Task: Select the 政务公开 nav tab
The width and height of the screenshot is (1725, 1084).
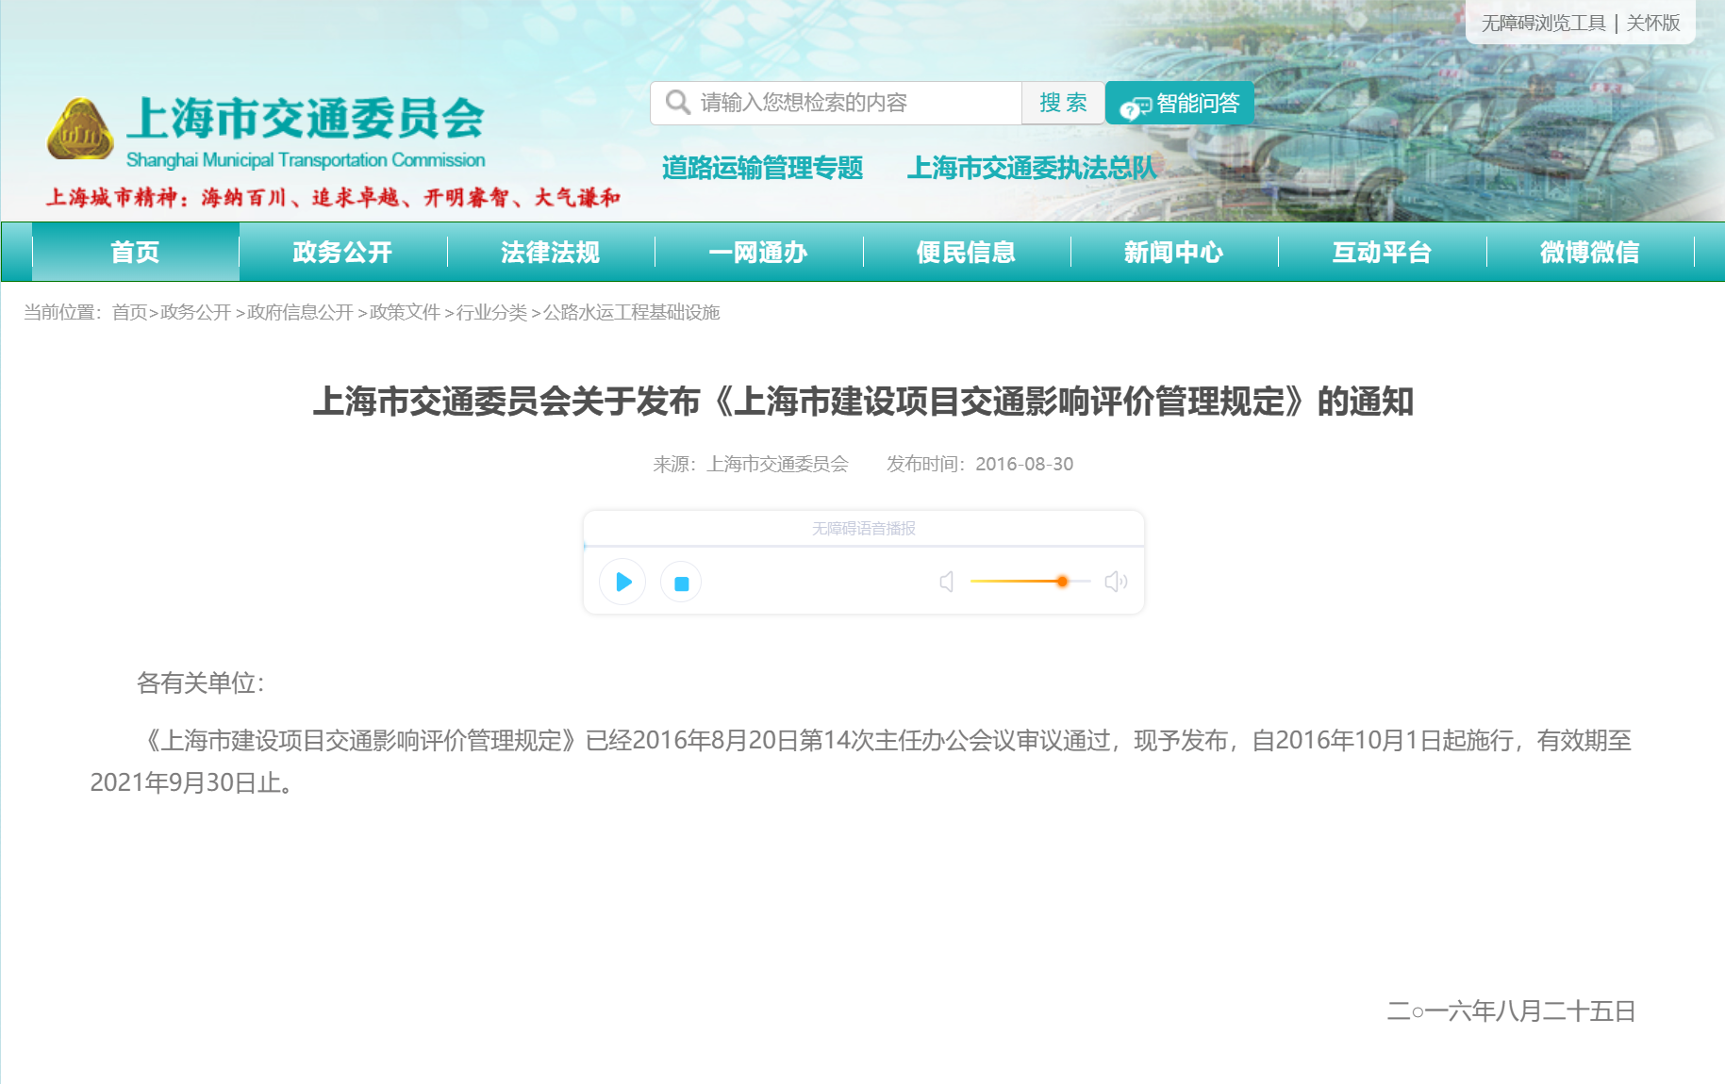Action: pyautogui.click(x=342, y=252)
